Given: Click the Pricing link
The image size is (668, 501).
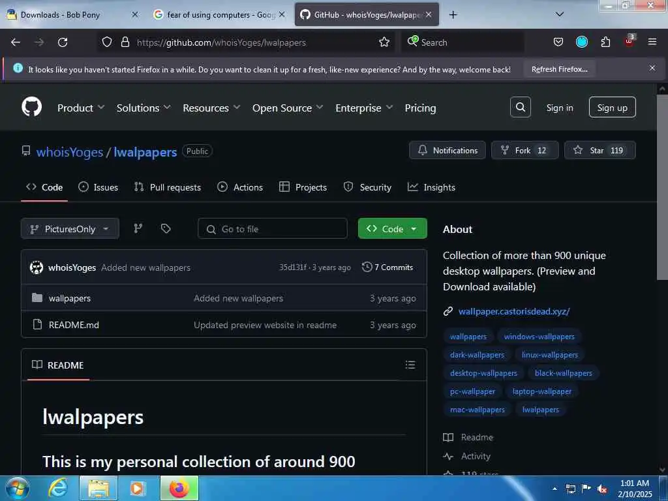Looking at the screenshot, I should point(420,108).
